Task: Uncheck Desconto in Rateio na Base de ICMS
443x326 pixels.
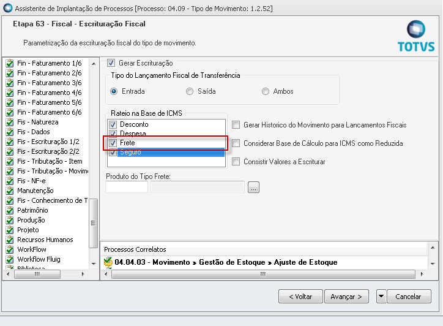Action: click(113, 124)
